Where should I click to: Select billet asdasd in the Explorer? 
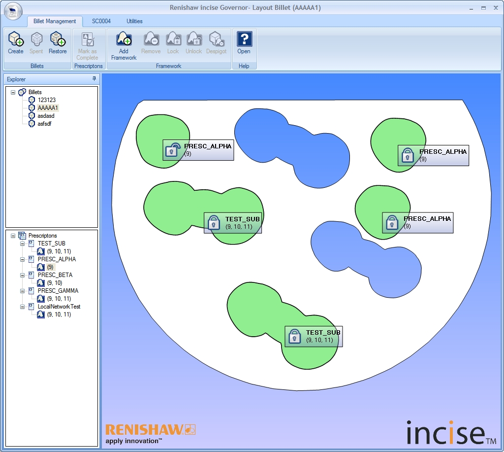(46, 116)
